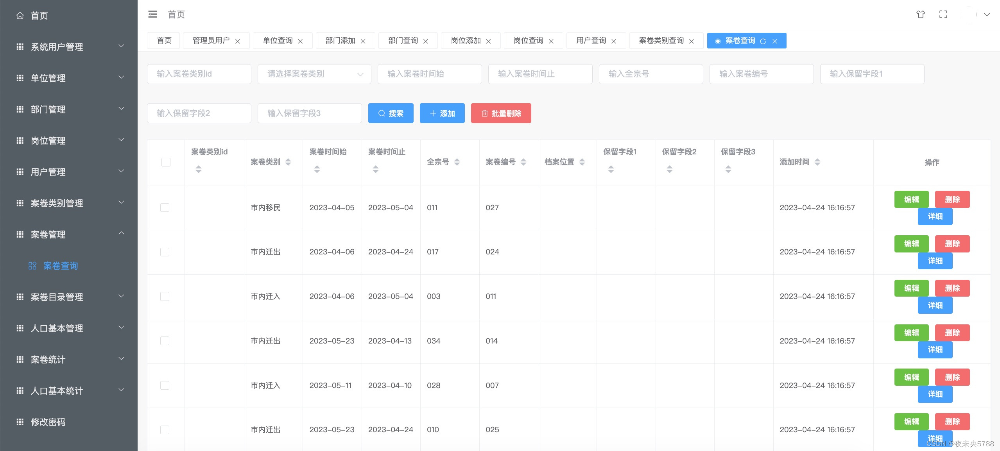Select all rows header checkbox
This screenshot has width=1000, height=451.
tap(166, 162)
